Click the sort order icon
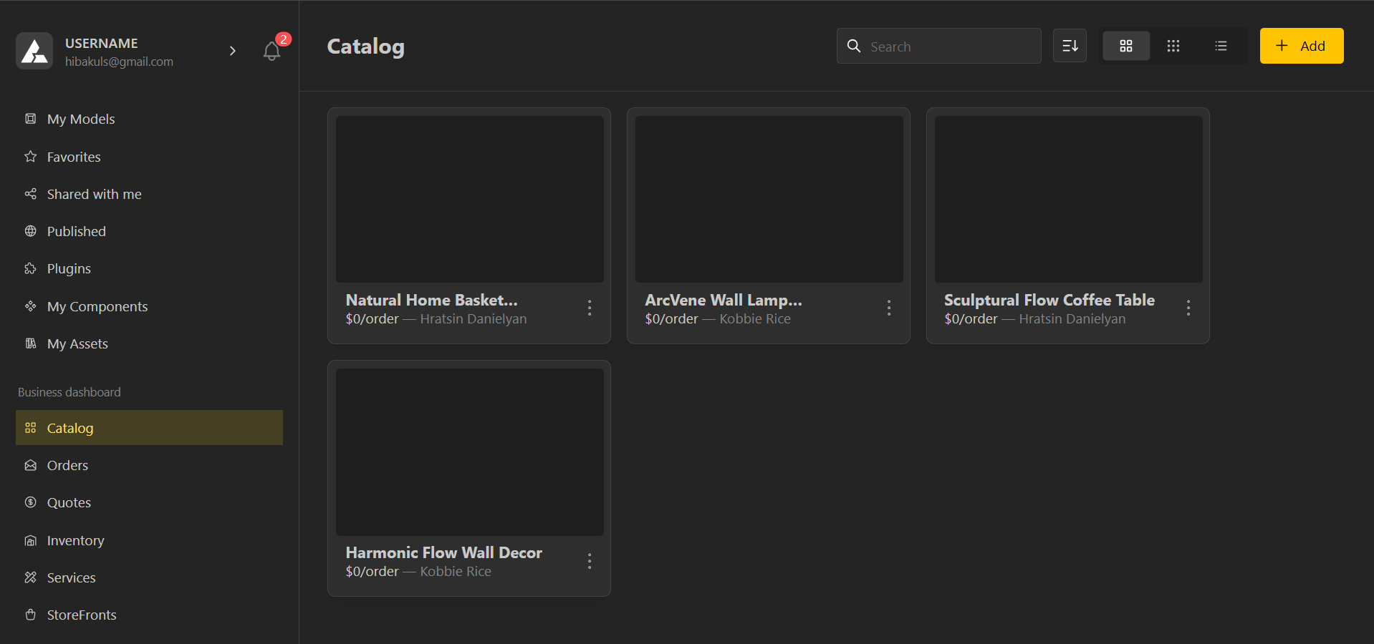 [1070, 46]
